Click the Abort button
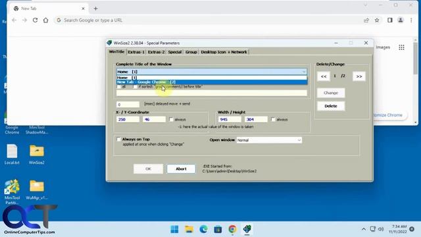Image resolution: width=421 pixels, height=237 pixels. click(182, 169)
